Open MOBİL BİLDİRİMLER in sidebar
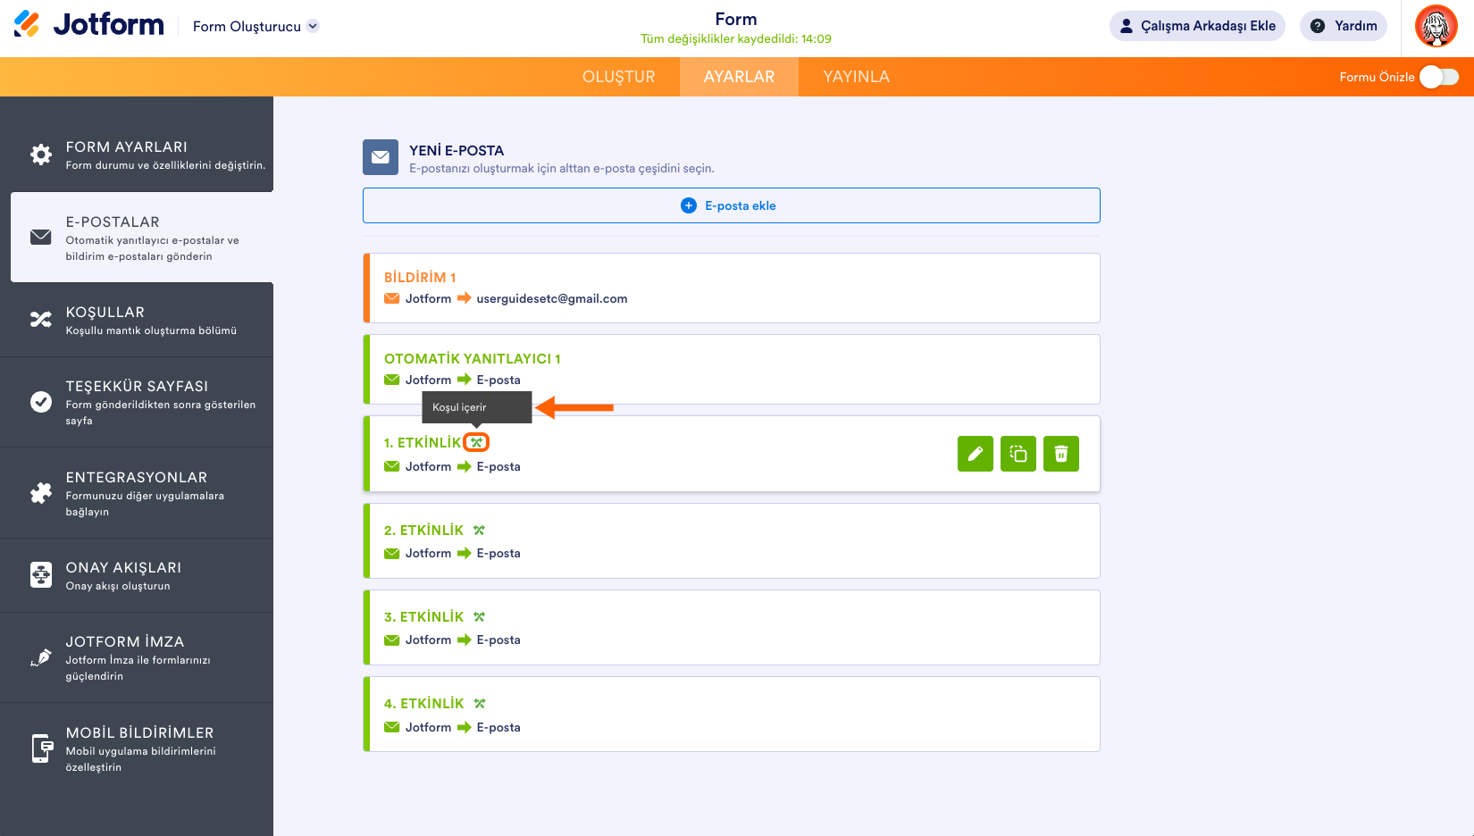This screenshot has width=1474, height=836. pos(137,748)
